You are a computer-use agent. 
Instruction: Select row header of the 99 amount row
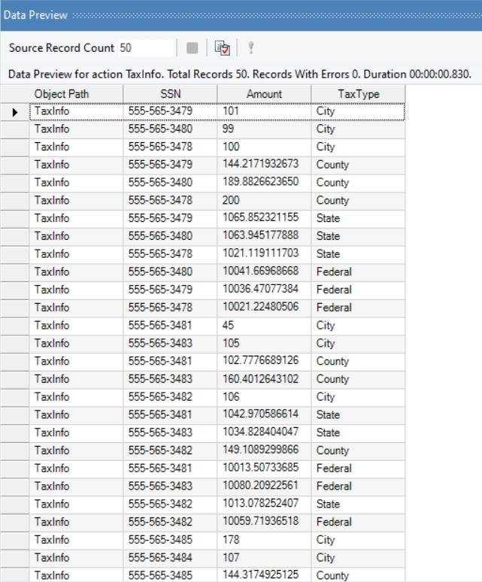(x=15, y=129)
